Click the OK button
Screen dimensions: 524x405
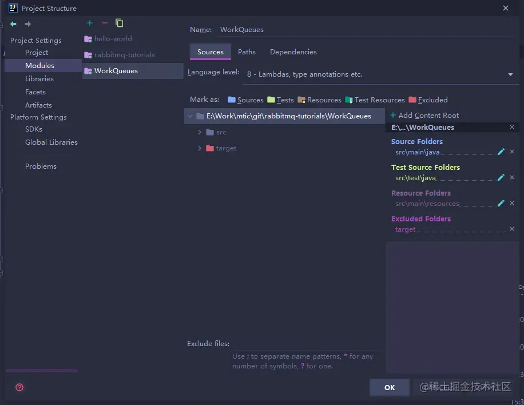point(390,388)
